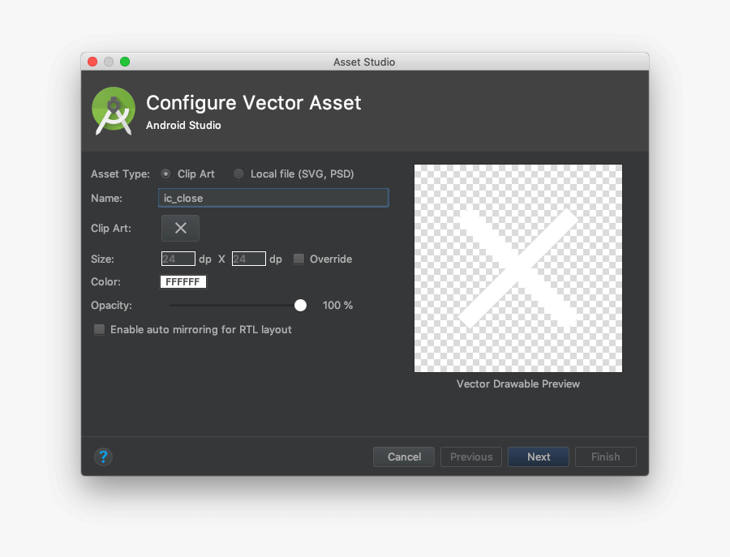Click the Android Studio logo

click(x=113, y=110)
